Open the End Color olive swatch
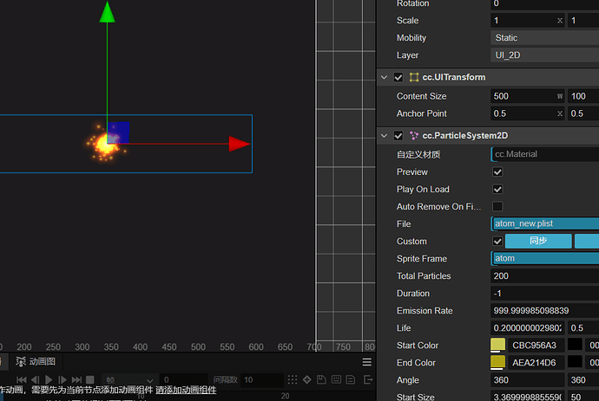599x401 pixels. click(497, 363)
